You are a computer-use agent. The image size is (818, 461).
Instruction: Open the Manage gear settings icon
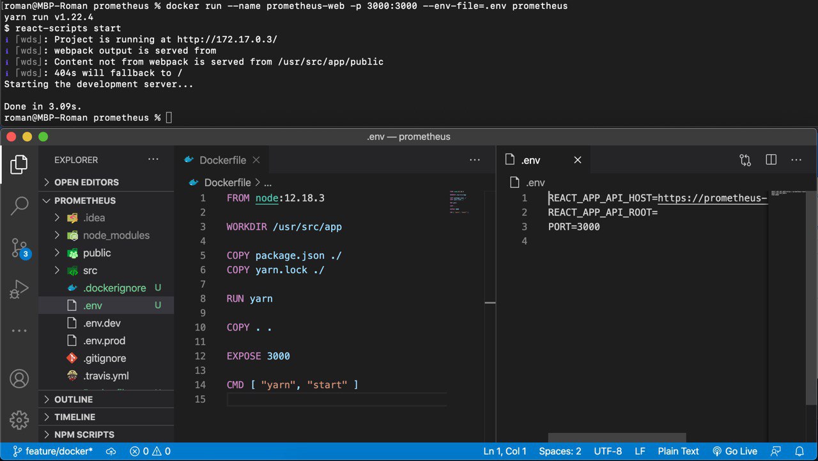tap(19, 420)
